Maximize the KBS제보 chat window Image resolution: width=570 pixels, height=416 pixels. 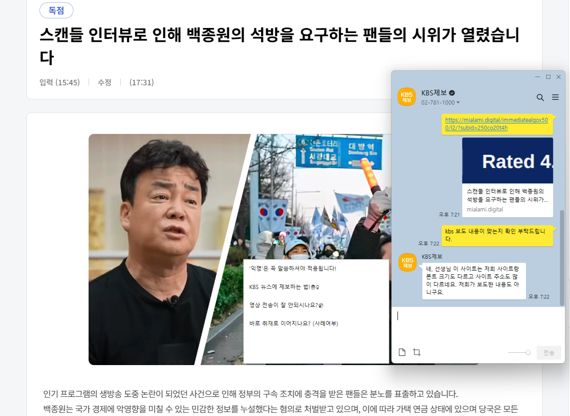pyautogui.click(x=548, y=77)
